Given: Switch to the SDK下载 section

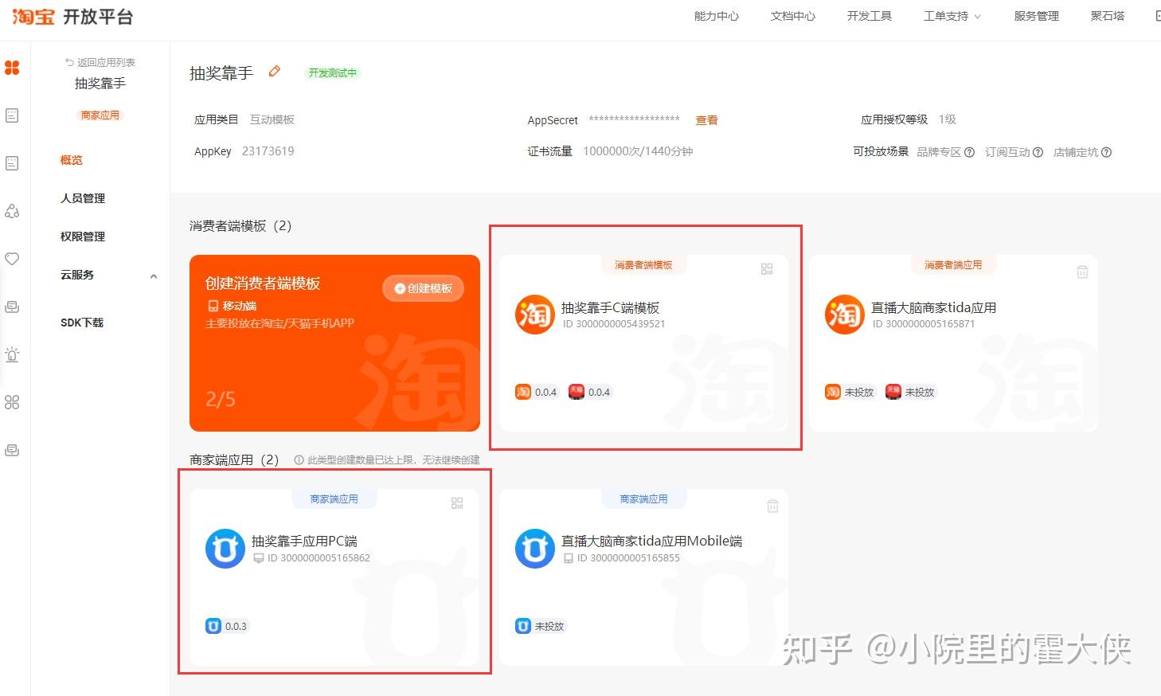Looking at the screenshot, I should point(81,323).
